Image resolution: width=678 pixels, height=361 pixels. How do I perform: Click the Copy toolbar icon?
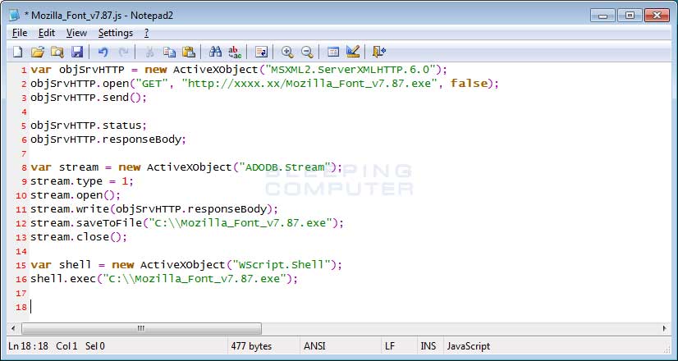169,52
